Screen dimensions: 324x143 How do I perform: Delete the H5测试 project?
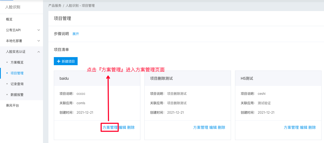coord(312,127)
